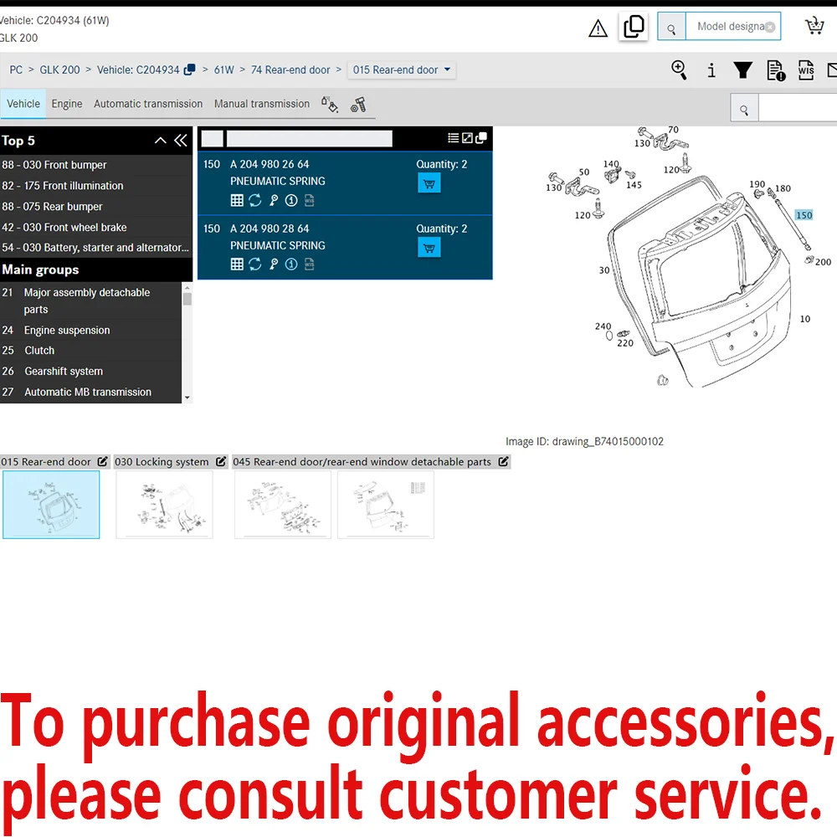The height and width of the screenshot is (837, 837).
Task: Switch to the Engine tab
Action: click(x=67, y=104)
